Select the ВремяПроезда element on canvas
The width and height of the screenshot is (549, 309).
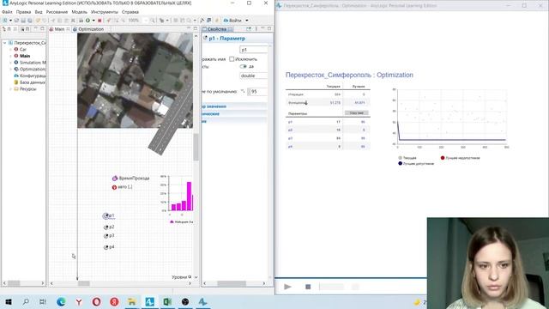[130, 179]
